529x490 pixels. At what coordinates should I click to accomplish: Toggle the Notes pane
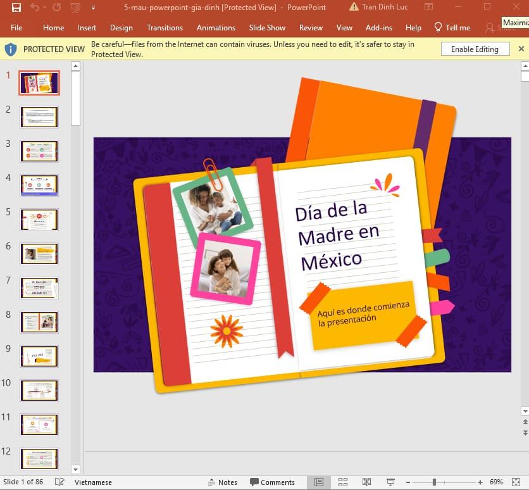(x=223, y=482)
